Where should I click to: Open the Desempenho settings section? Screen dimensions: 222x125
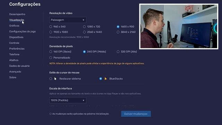[17, 14]
